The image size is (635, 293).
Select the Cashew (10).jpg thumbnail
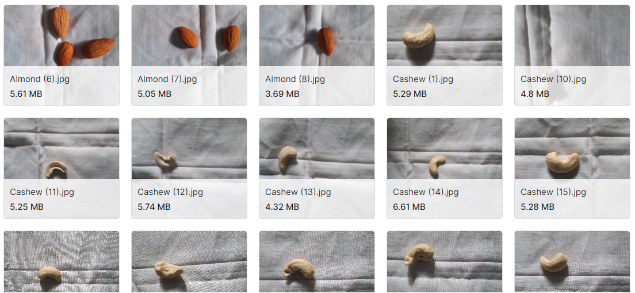(572, 36)
